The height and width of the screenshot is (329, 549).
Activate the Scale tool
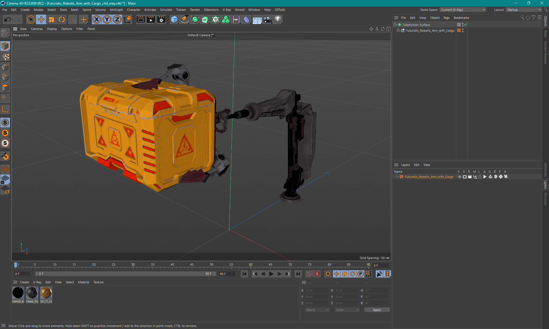51,19
